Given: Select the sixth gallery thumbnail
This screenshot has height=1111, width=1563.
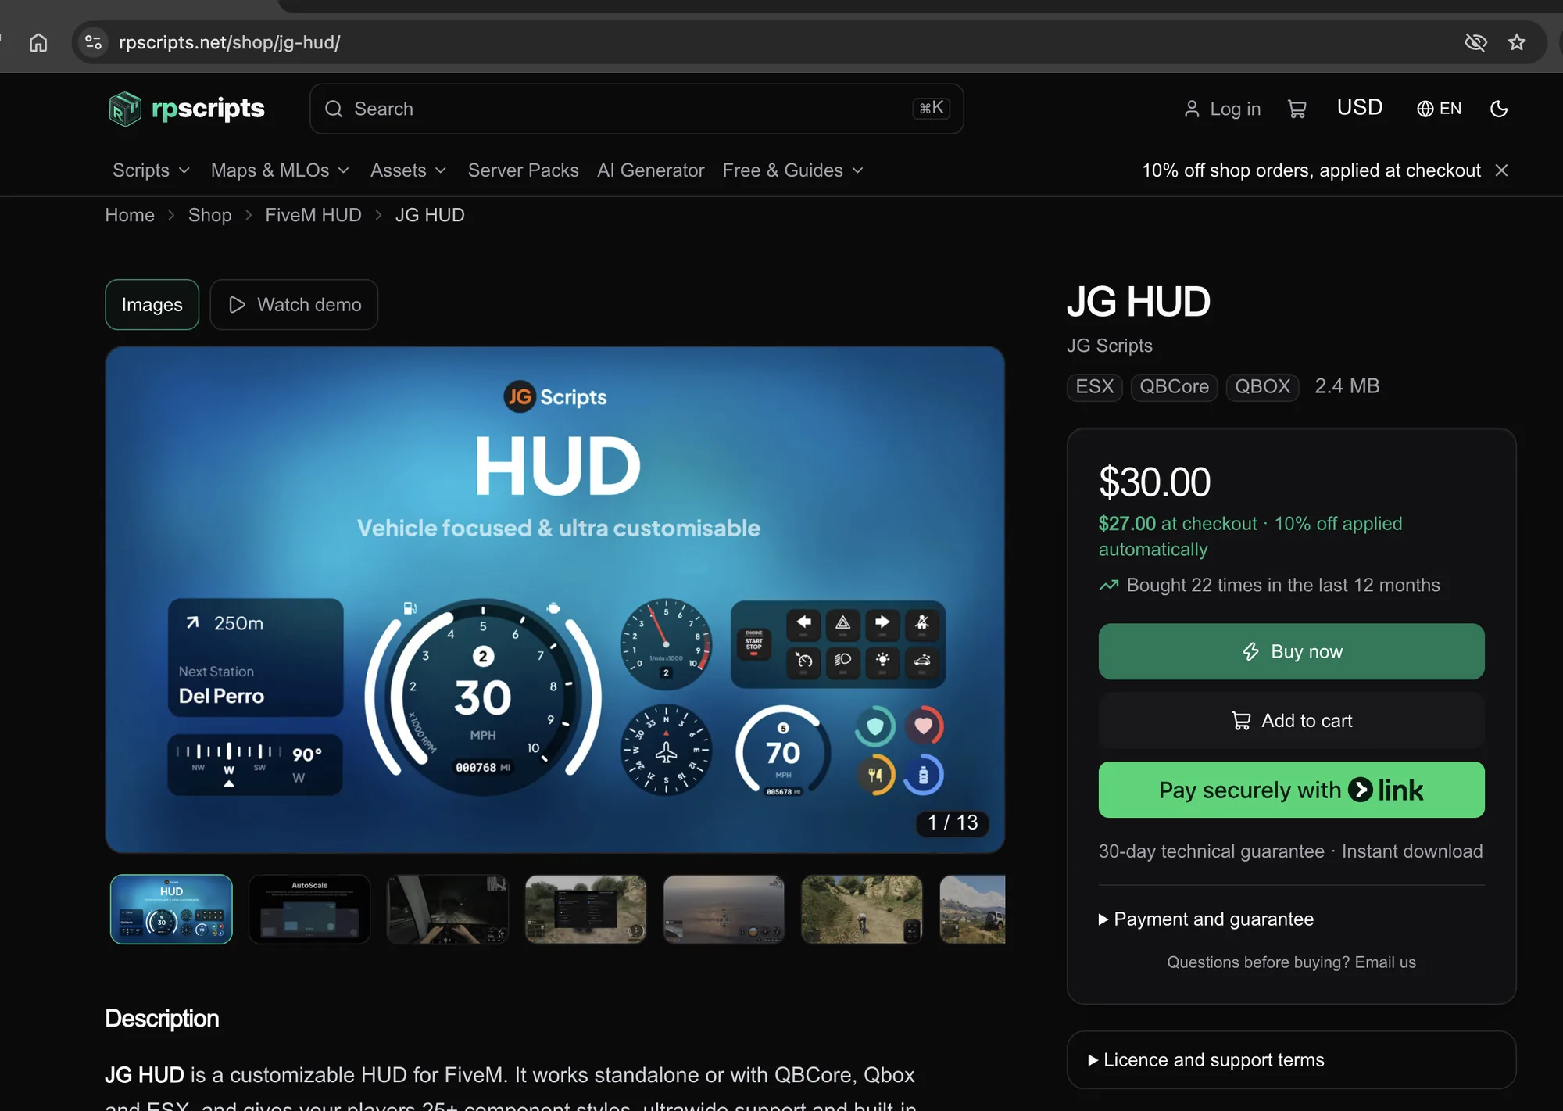Looking at the screenshot, I should pyautogui.click(x=862, y=909).
